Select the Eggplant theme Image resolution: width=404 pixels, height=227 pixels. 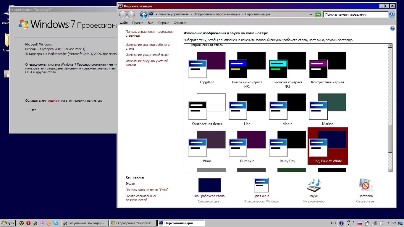coord(207,68)
